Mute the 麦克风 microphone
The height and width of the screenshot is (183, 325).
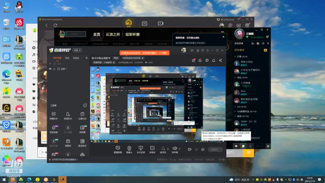click(163, 150)
